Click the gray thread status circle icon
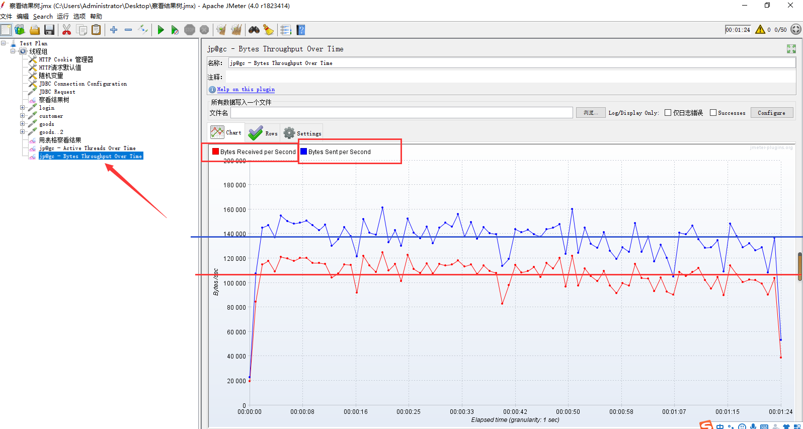This screenshot has height=429, width=803. 796,29
